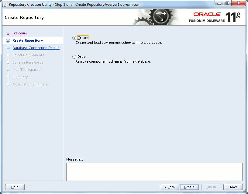Image resolution: width=248 pixels, height=194 pixels.
Task: Click the Messages label
Action: pyautogui.click(x=74, y=159)
